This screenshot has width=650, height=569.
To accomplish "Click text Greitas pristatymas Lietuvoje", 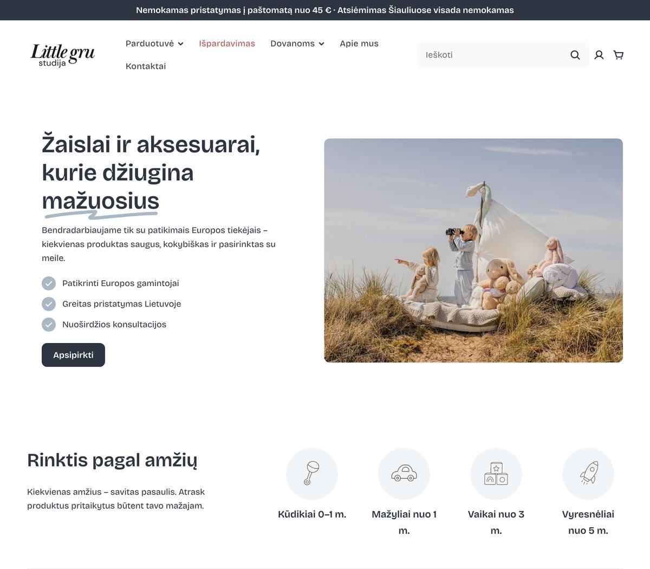I will 122,304.
